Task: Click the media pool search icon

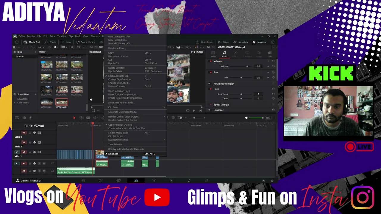Action: click(x=71, y=47)
